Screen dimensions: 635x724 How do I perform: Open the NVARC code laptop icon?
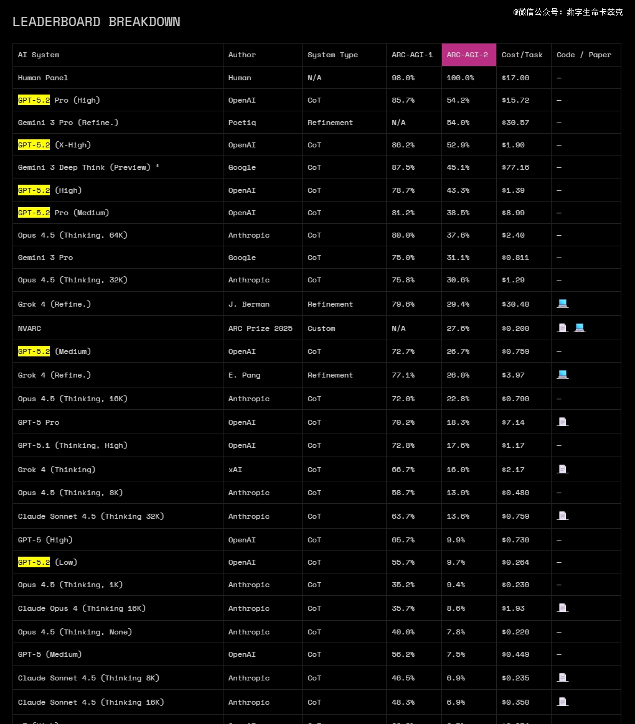[580, 328]
